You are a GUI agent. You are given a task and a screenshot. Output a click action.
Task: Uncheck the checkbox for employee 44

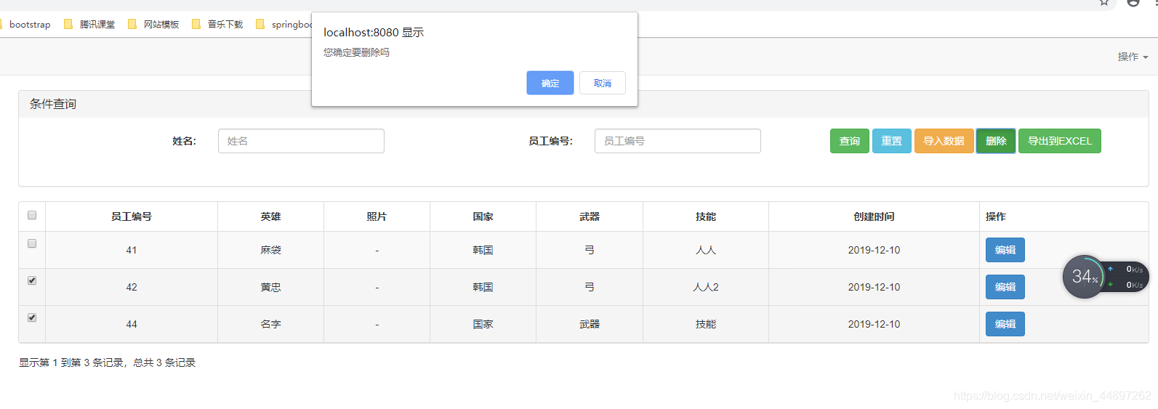32,317
